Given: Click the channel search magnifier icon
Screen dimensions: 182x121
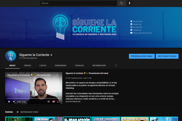Looking at the screenshot, I should coord(116,66).
